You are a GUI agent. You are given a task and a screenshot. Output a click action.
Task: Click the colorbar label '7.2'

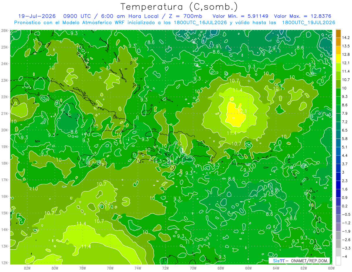345,121
